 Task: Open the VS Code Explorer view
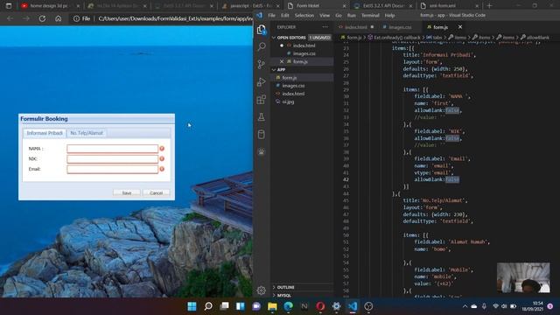262,30
